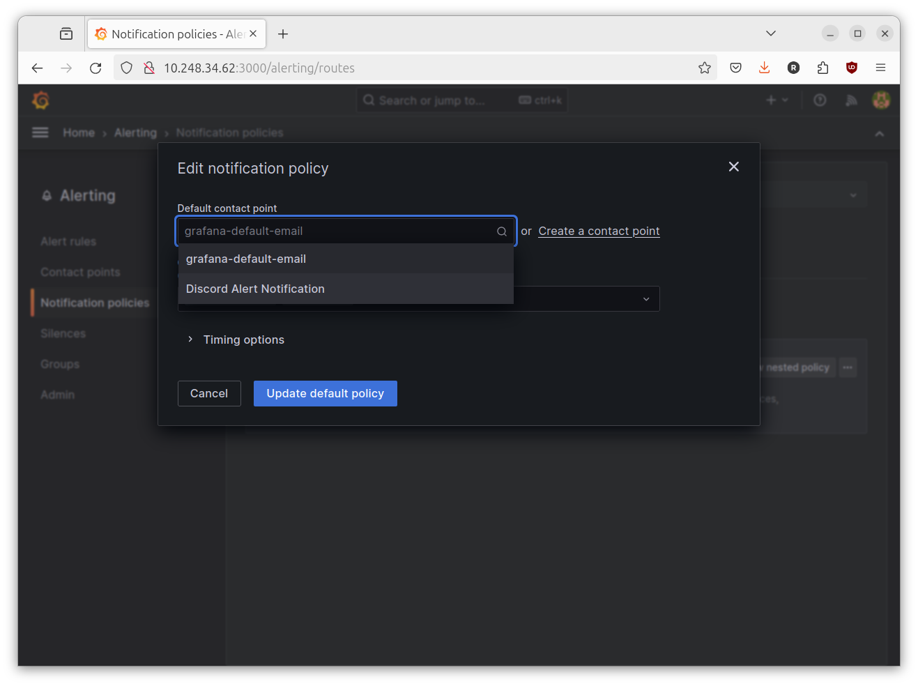The image size is (918, 686).
Task: Toggle the hamburger navigation menu
Action: (40, 132)
